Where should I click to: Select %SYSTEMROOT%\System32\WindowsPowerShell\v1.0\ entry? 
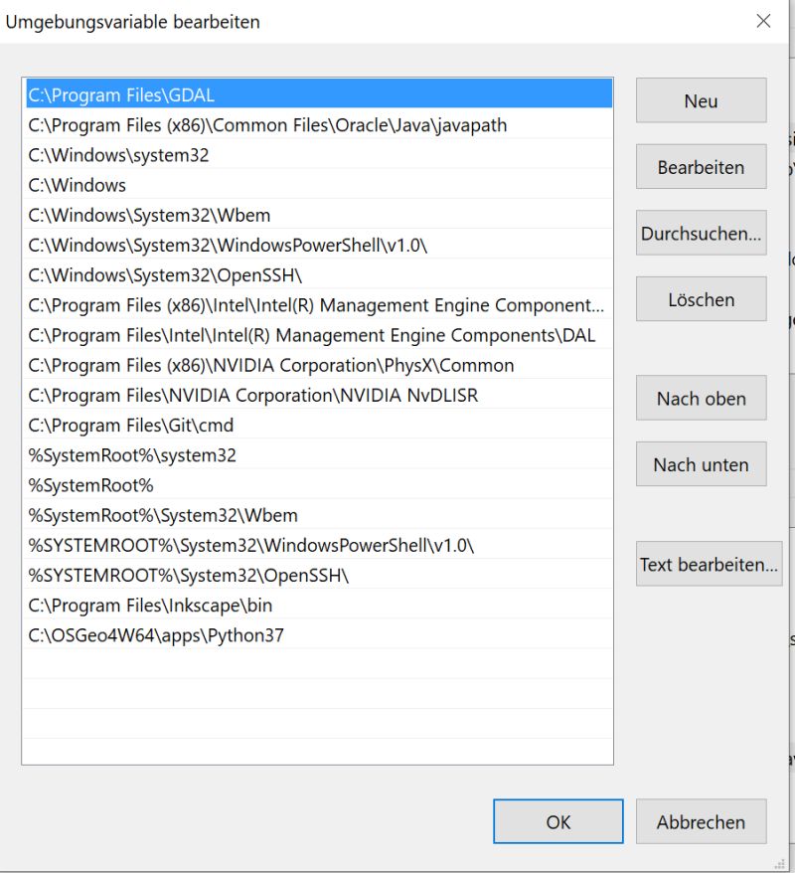(319, 546)
